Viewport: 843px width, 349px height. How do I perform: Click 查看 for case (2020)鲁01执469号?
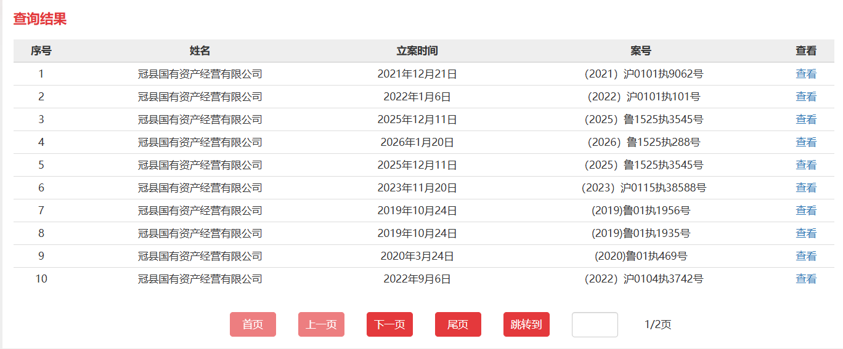tap(805, 256)
